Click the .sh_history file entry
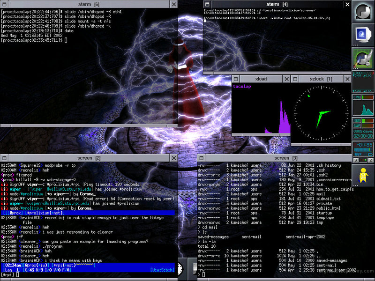This screenshot has width=375, height=281. click(329, 165)
